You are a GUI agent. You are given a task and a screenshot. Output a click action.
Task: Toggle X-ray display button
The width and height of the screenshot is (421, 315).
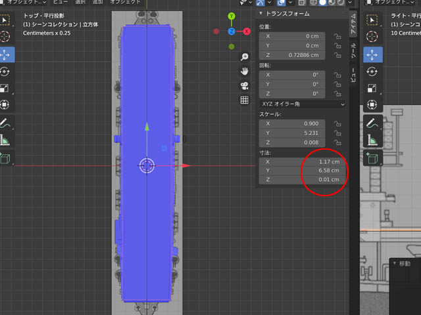[x=302, y=3]
